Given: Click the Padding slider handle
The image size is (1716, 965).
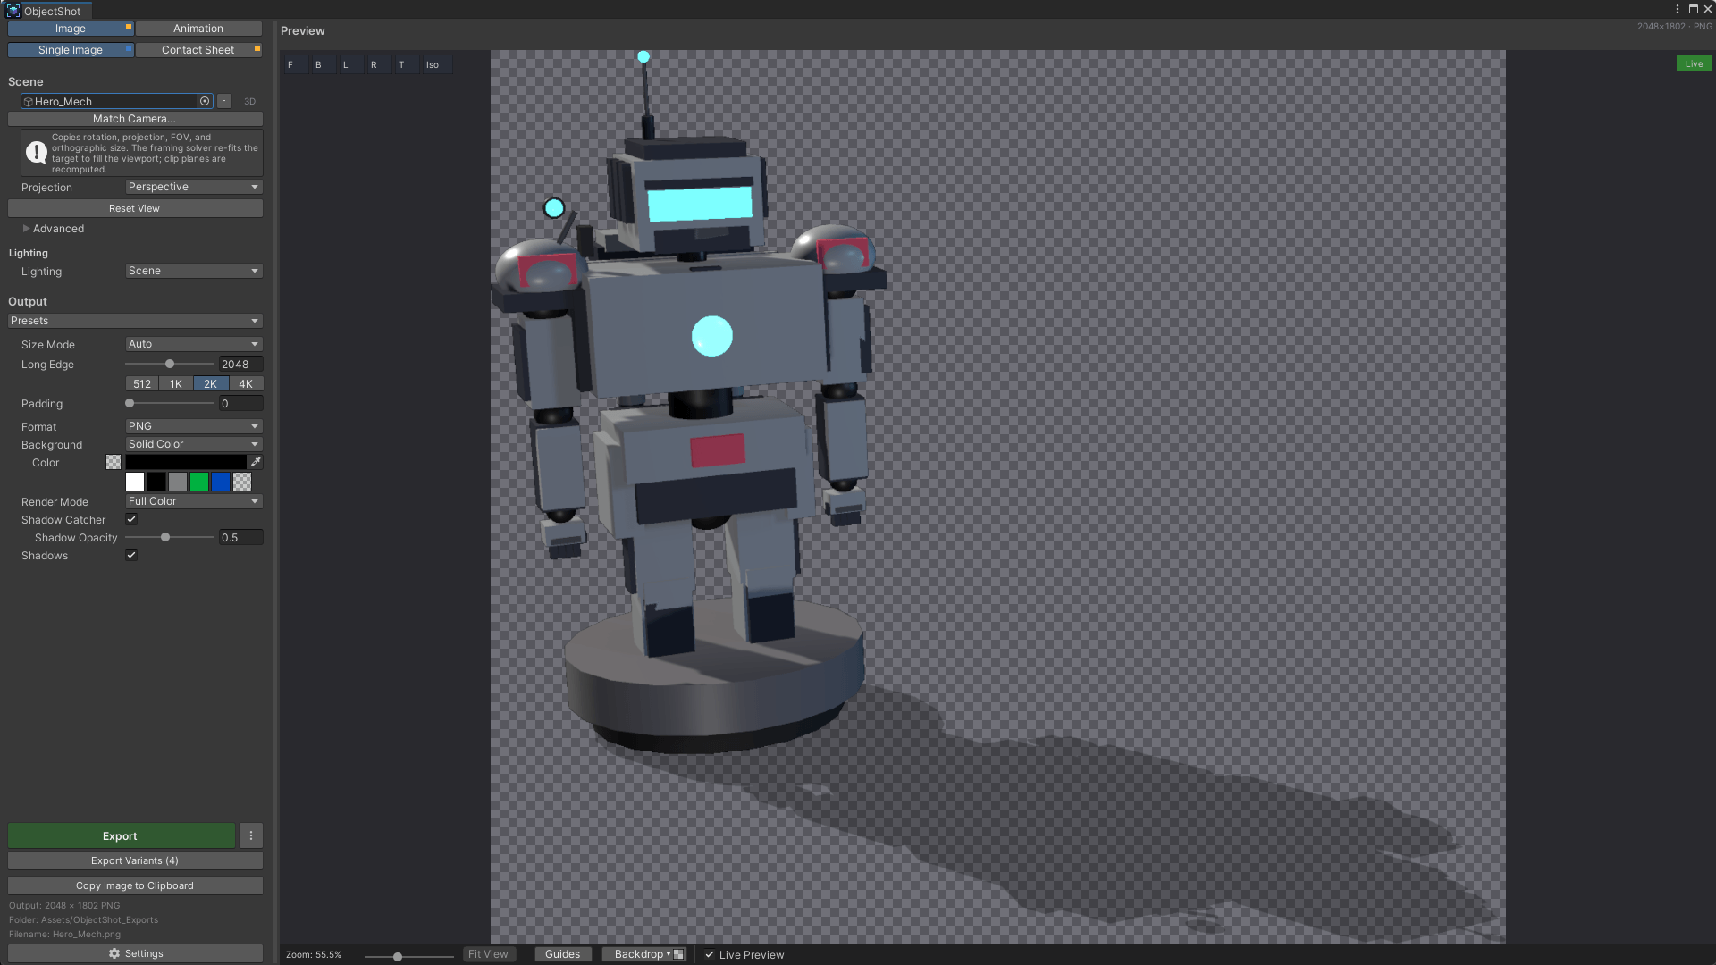Looking at the screenshot, I should [x=130, y=403].
